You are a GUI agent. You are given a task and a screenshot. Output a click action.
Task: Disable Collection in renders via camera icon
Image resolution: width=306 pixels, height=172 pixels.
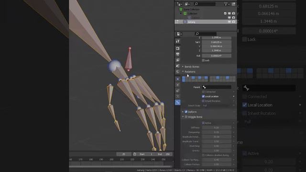pyautogui.click(x=234, y=13)
